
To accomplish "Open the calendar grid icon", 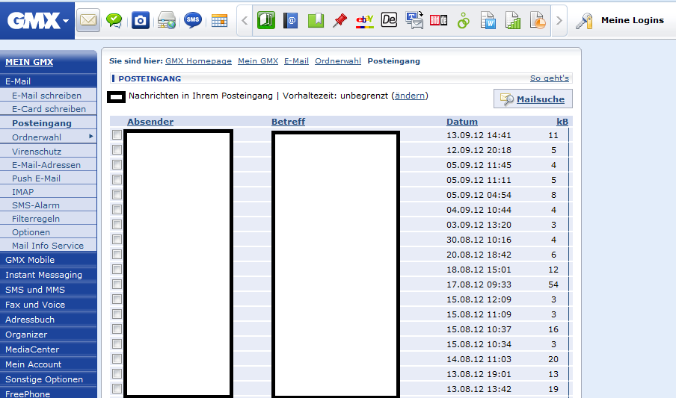I will pos(219,20).
